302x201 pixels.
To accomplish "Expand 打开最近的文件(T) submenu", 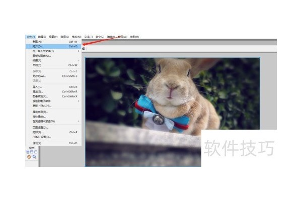I will [53, 51].
